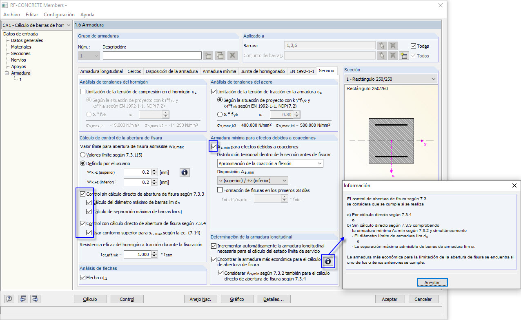521x320 pixels.
Task: Pick sets graphically for Conjunto de barras
Action: (381, 55)
